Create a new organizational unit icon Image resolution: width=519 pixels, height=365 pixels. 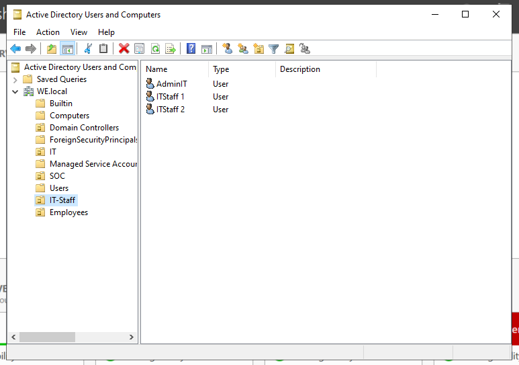(258, 48)
